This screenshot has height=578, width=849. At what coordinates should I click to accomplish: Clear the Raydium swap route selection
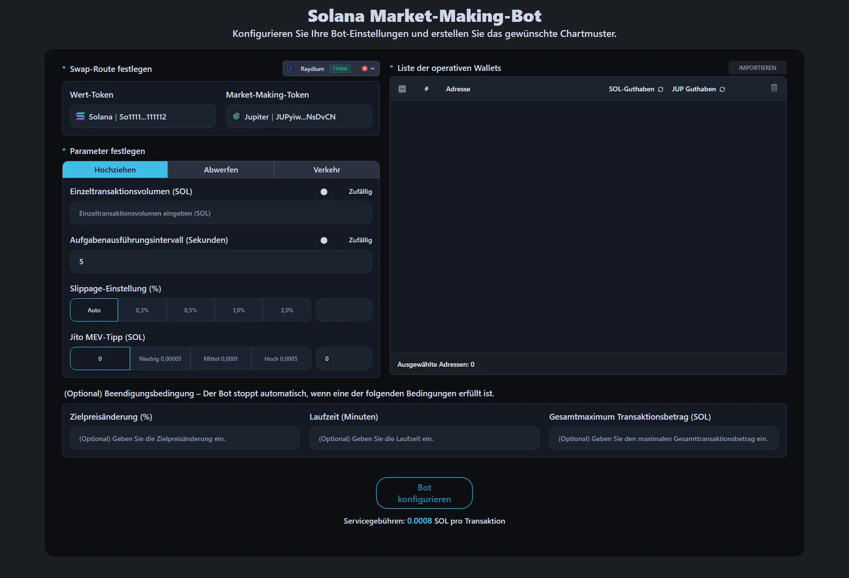365,69
